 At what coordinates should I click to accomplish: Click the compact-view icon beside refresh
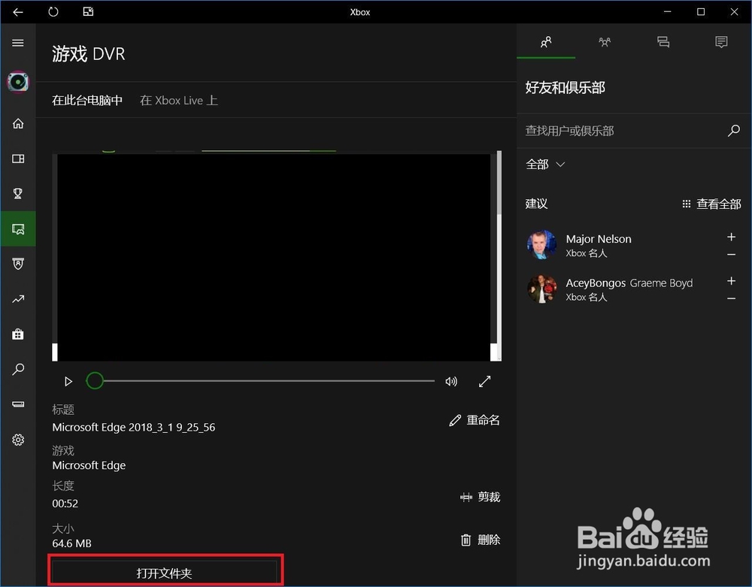[88, 11]
